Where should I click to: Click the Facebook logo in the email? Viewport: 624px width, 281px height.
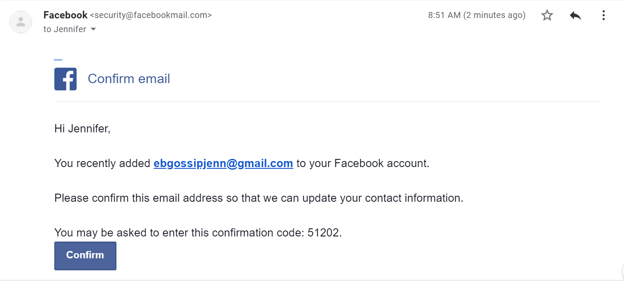tap(65, 79)
